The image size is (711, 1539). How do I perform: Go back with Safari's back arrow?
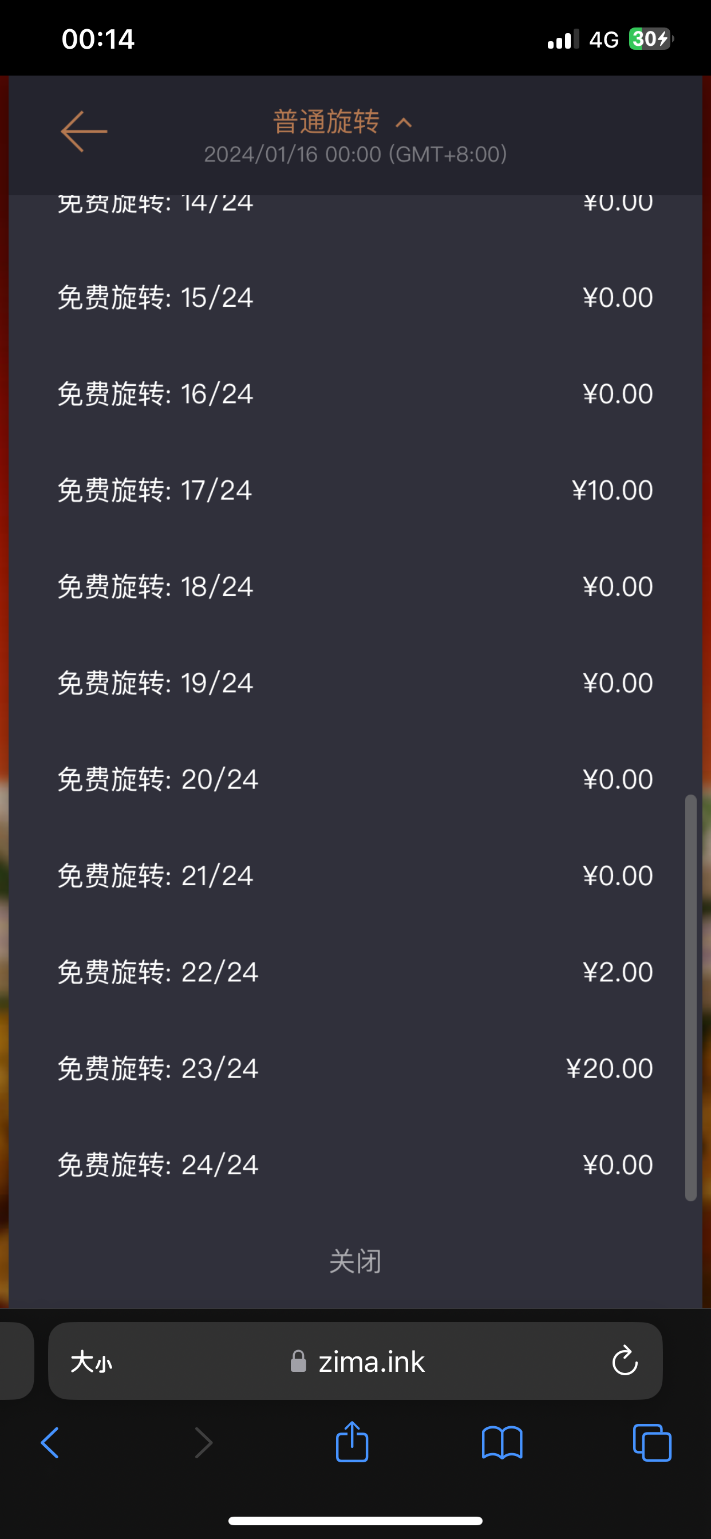50,1443
